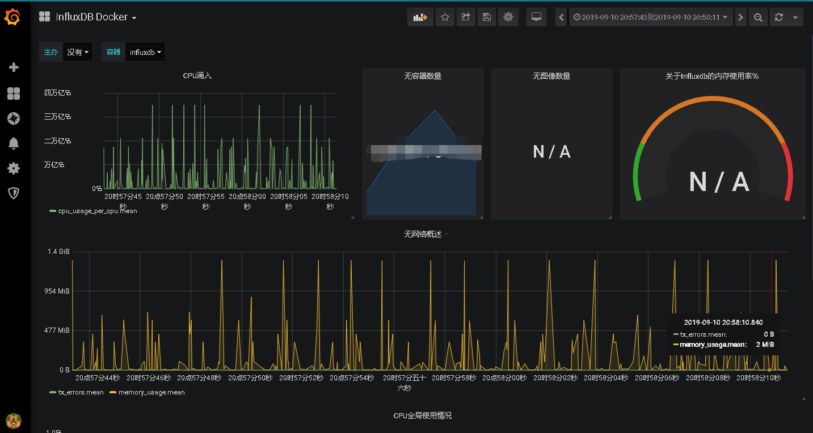Open the CPU全局使用情况 panel title
Screen dimensions: 813x433
[x=423, y=415]
